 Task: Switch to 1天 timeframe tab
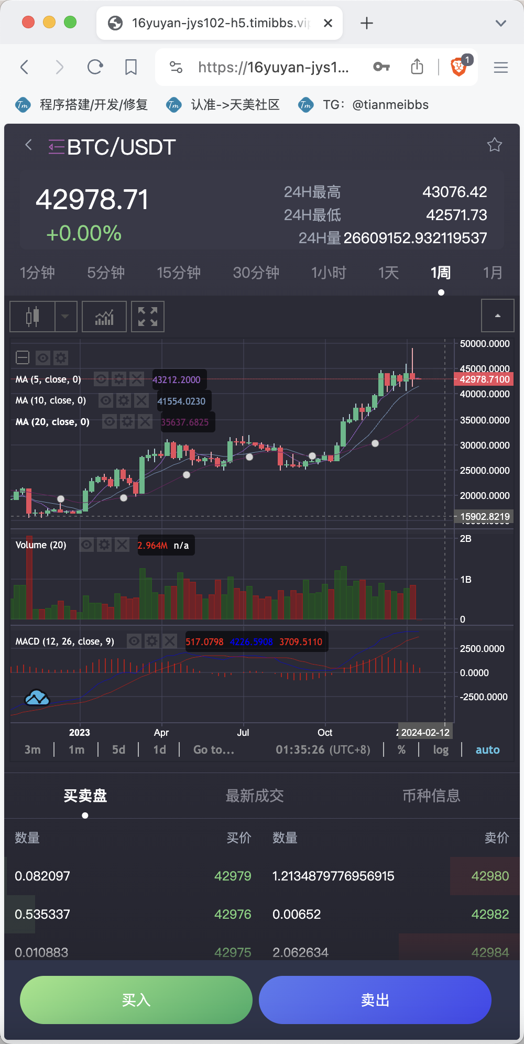tap(388, 273)
